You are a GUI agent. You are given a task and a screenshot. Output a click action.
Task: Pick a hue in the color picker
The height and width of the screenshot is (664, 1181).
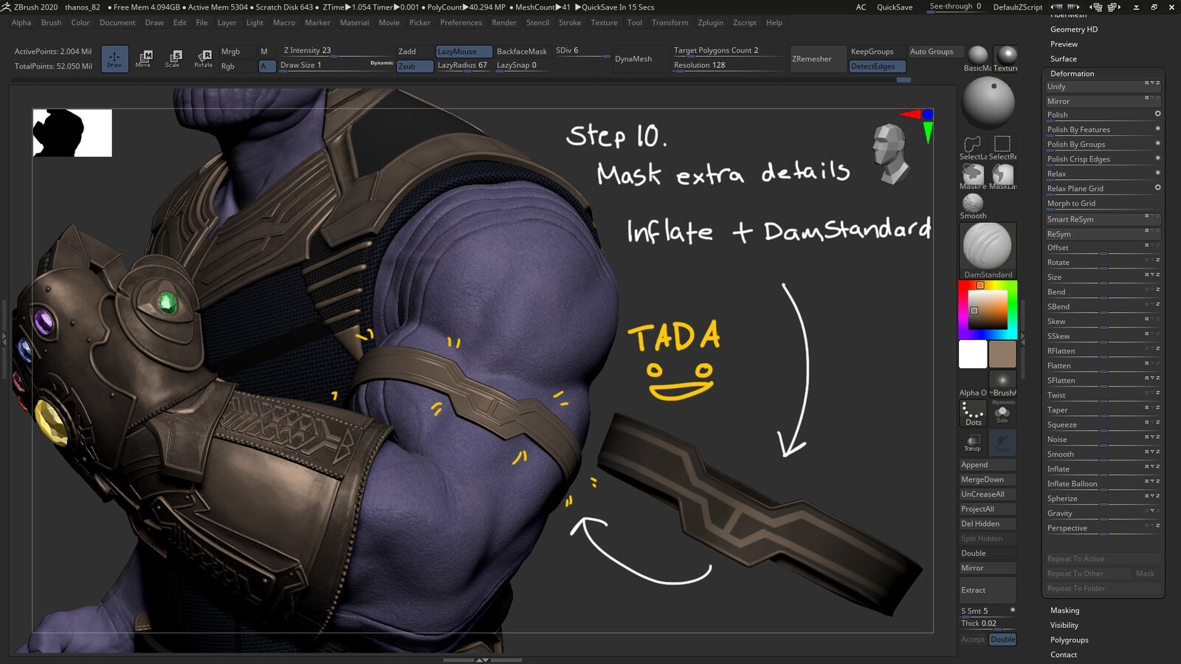(988, 310)
